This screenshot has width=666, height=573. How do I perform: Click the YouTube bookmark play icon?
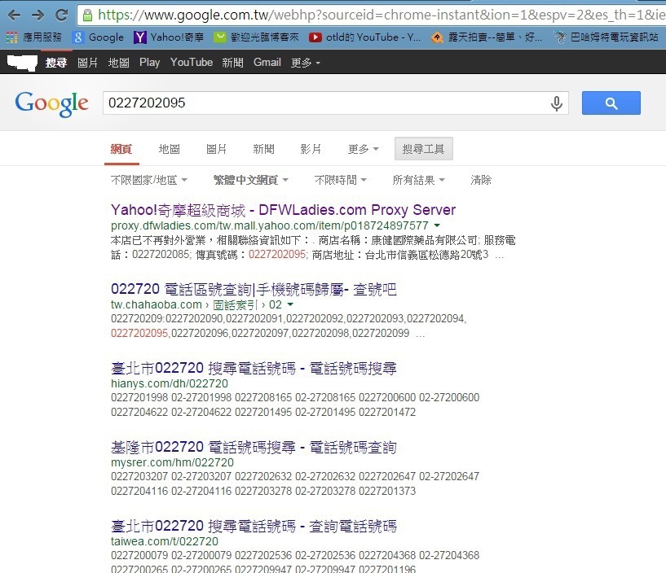[x=315, y=37]
